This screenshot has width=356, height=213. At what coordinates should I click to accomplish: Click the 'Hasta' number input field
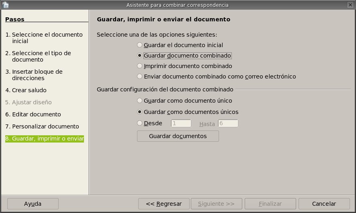click(228, 124)
